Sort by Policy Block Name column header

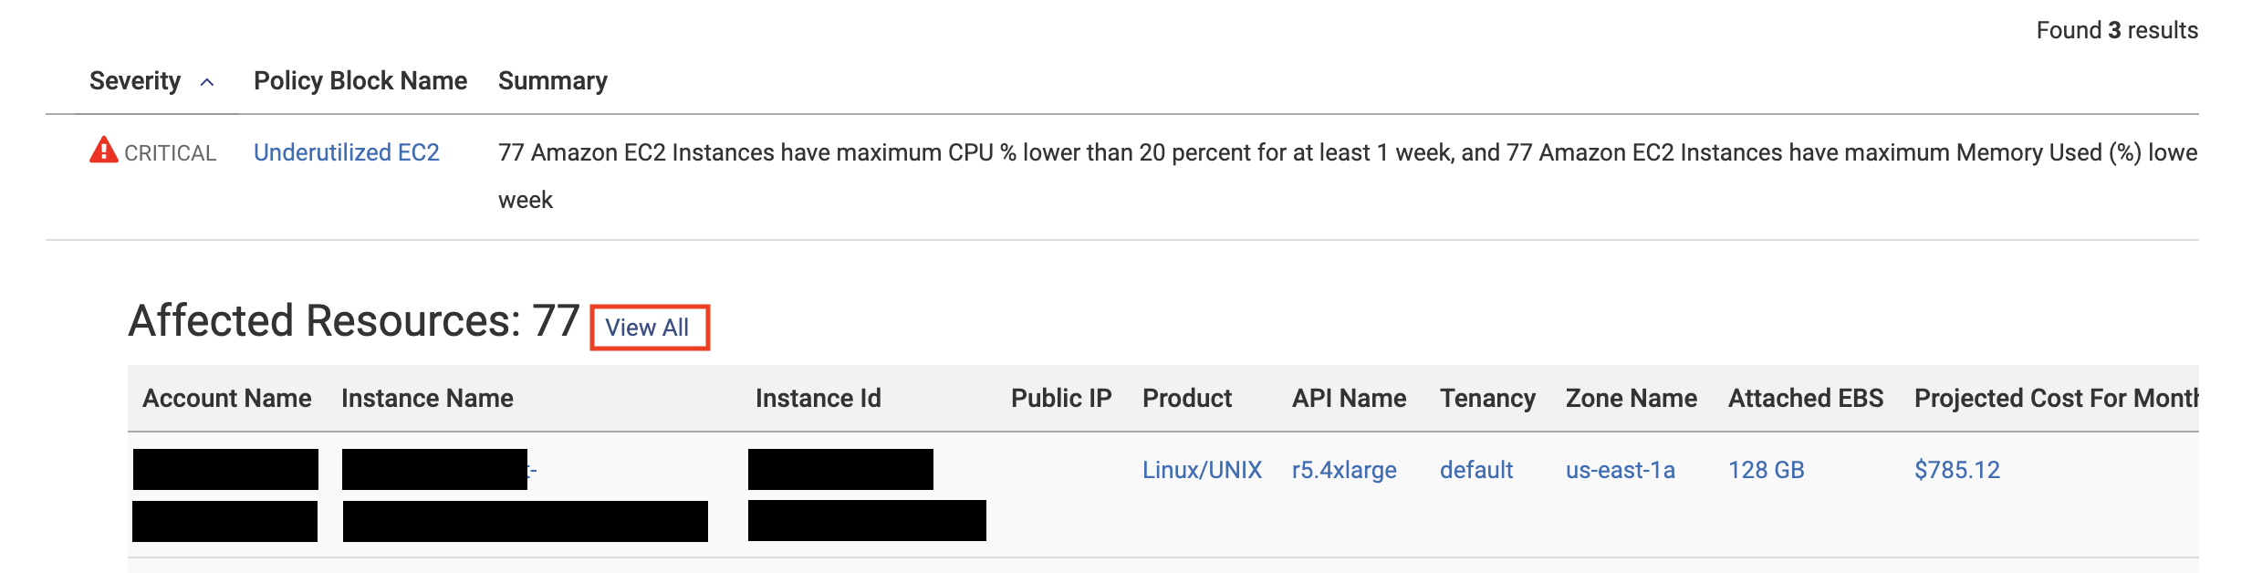[x=360, y=81]
